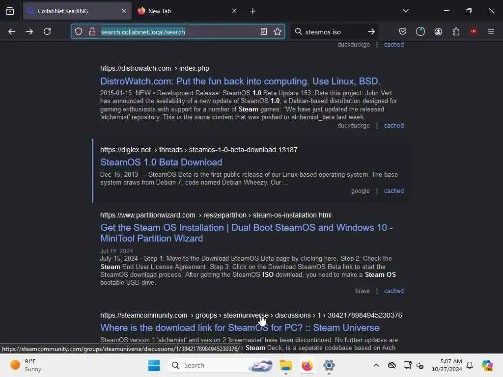Open cached link for the DistroWatch result
503x377 pixels.
(394, 126)
